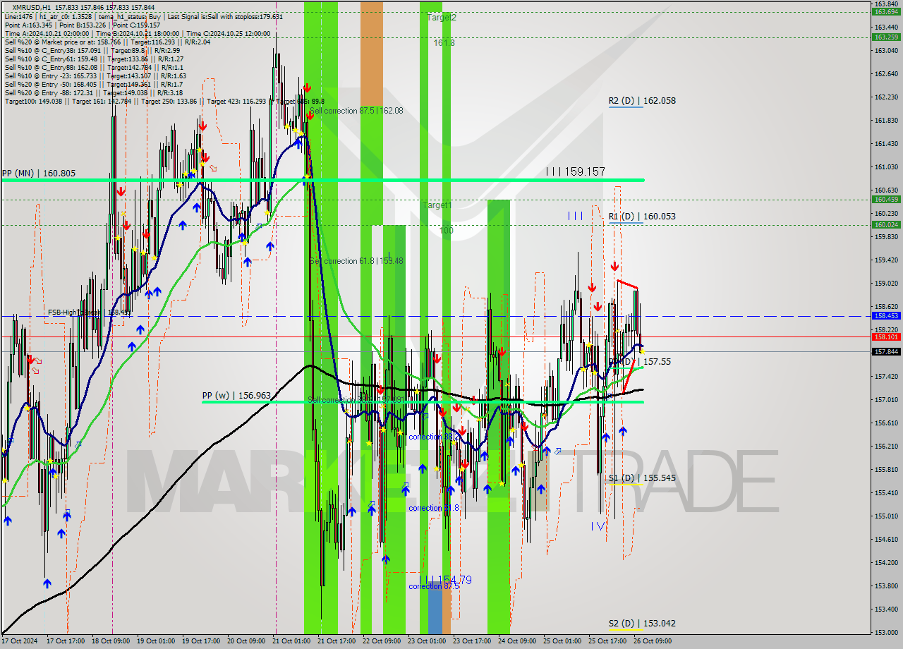Click the green 163.259 price tag on axis
The height and width of the screenshot is (649, 903).
pyautogui.click(x=886, y=37)
